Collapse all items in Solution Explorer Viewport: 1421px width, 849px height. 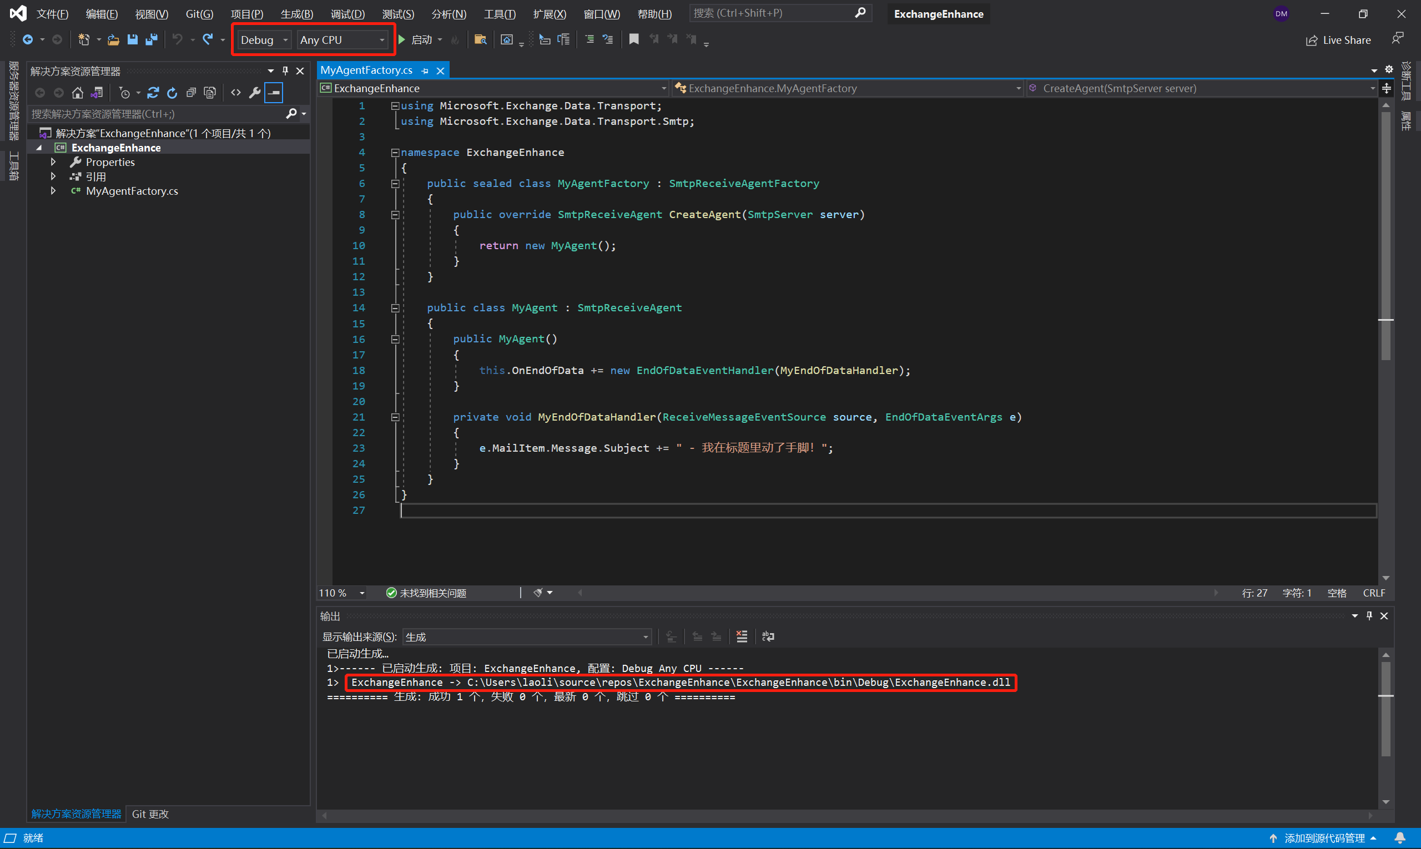click(191, 93)
